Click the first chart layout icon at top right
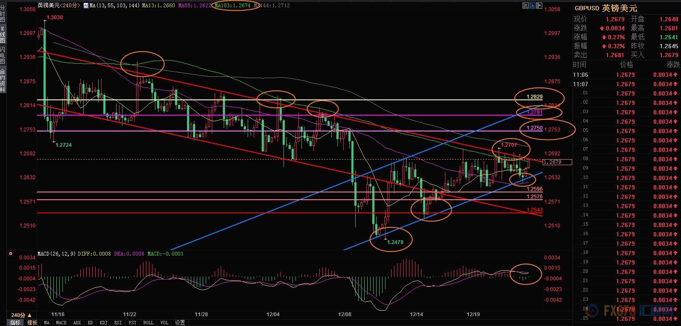The height and width of the screenshot is (326, 681). point(526,6)
